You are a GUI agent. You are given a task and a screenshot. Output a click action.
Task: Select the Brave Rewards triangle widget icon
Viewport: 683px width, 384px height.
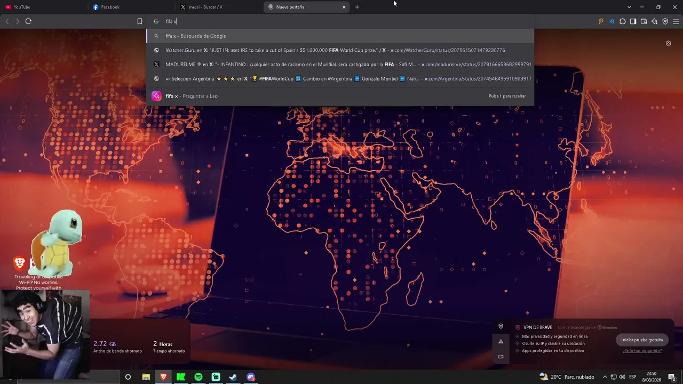[501, 341]
